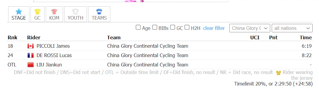
Task: Open rider PICCOLI James link
Action: [53, 46]
